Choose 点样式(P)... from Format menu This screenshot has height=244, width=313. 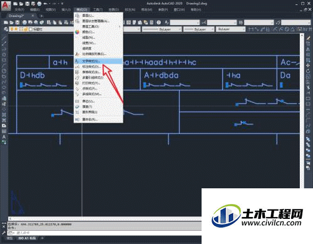click(x=98, y=89)
